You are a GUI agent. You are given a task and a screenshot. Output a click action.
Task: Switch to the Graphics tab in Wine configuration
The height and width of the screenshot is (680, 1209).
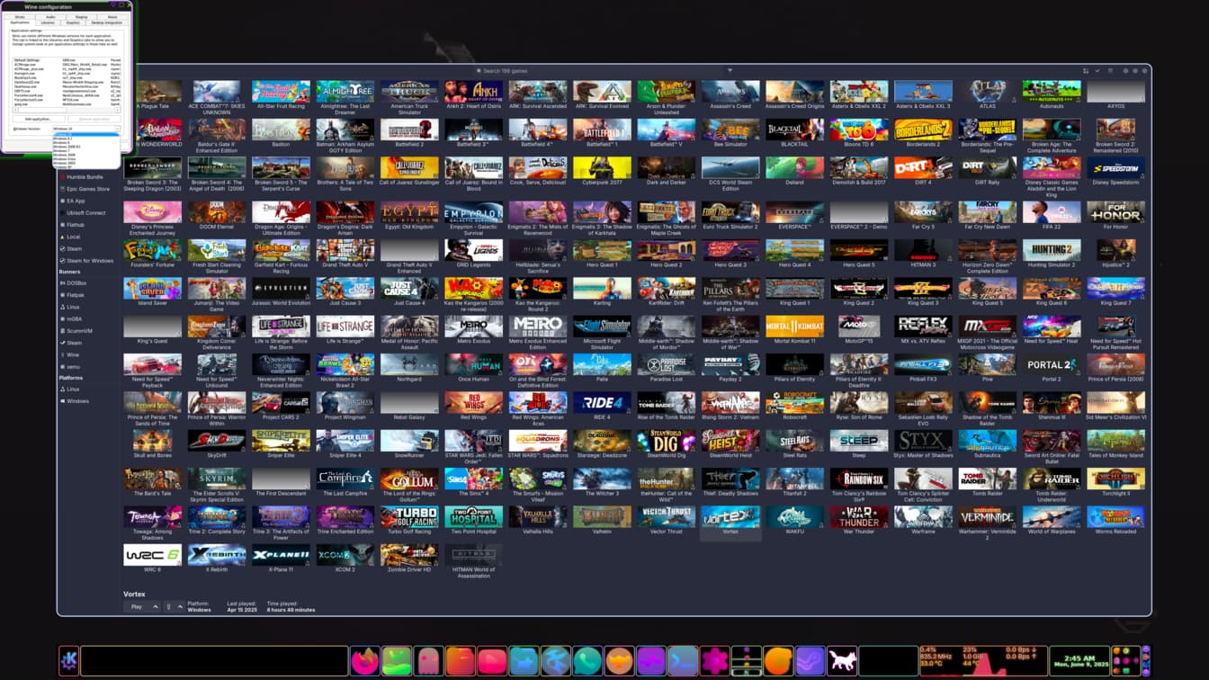coord(73,22)
